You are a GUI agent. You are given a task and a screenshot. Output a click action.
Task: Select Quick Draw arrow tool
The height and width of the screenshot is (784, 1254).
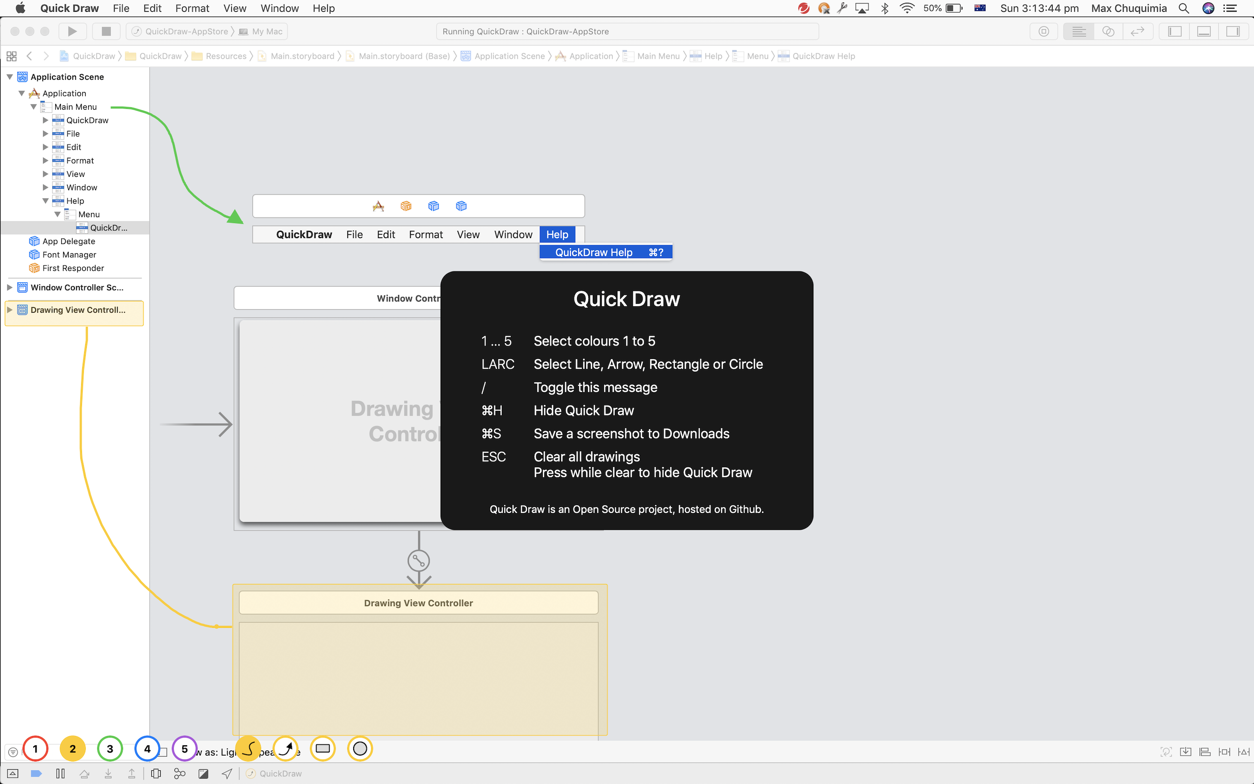[286, 749]
